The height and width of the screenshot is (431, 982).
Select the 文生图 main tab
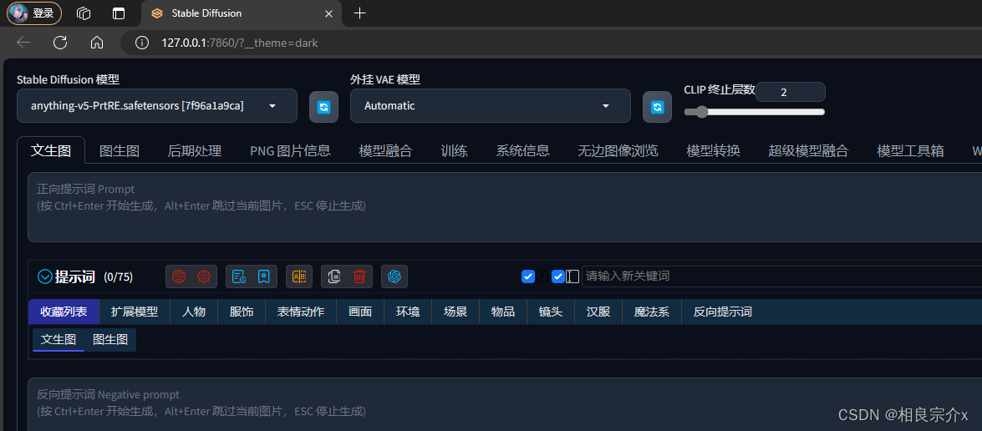tap(51, 150)
